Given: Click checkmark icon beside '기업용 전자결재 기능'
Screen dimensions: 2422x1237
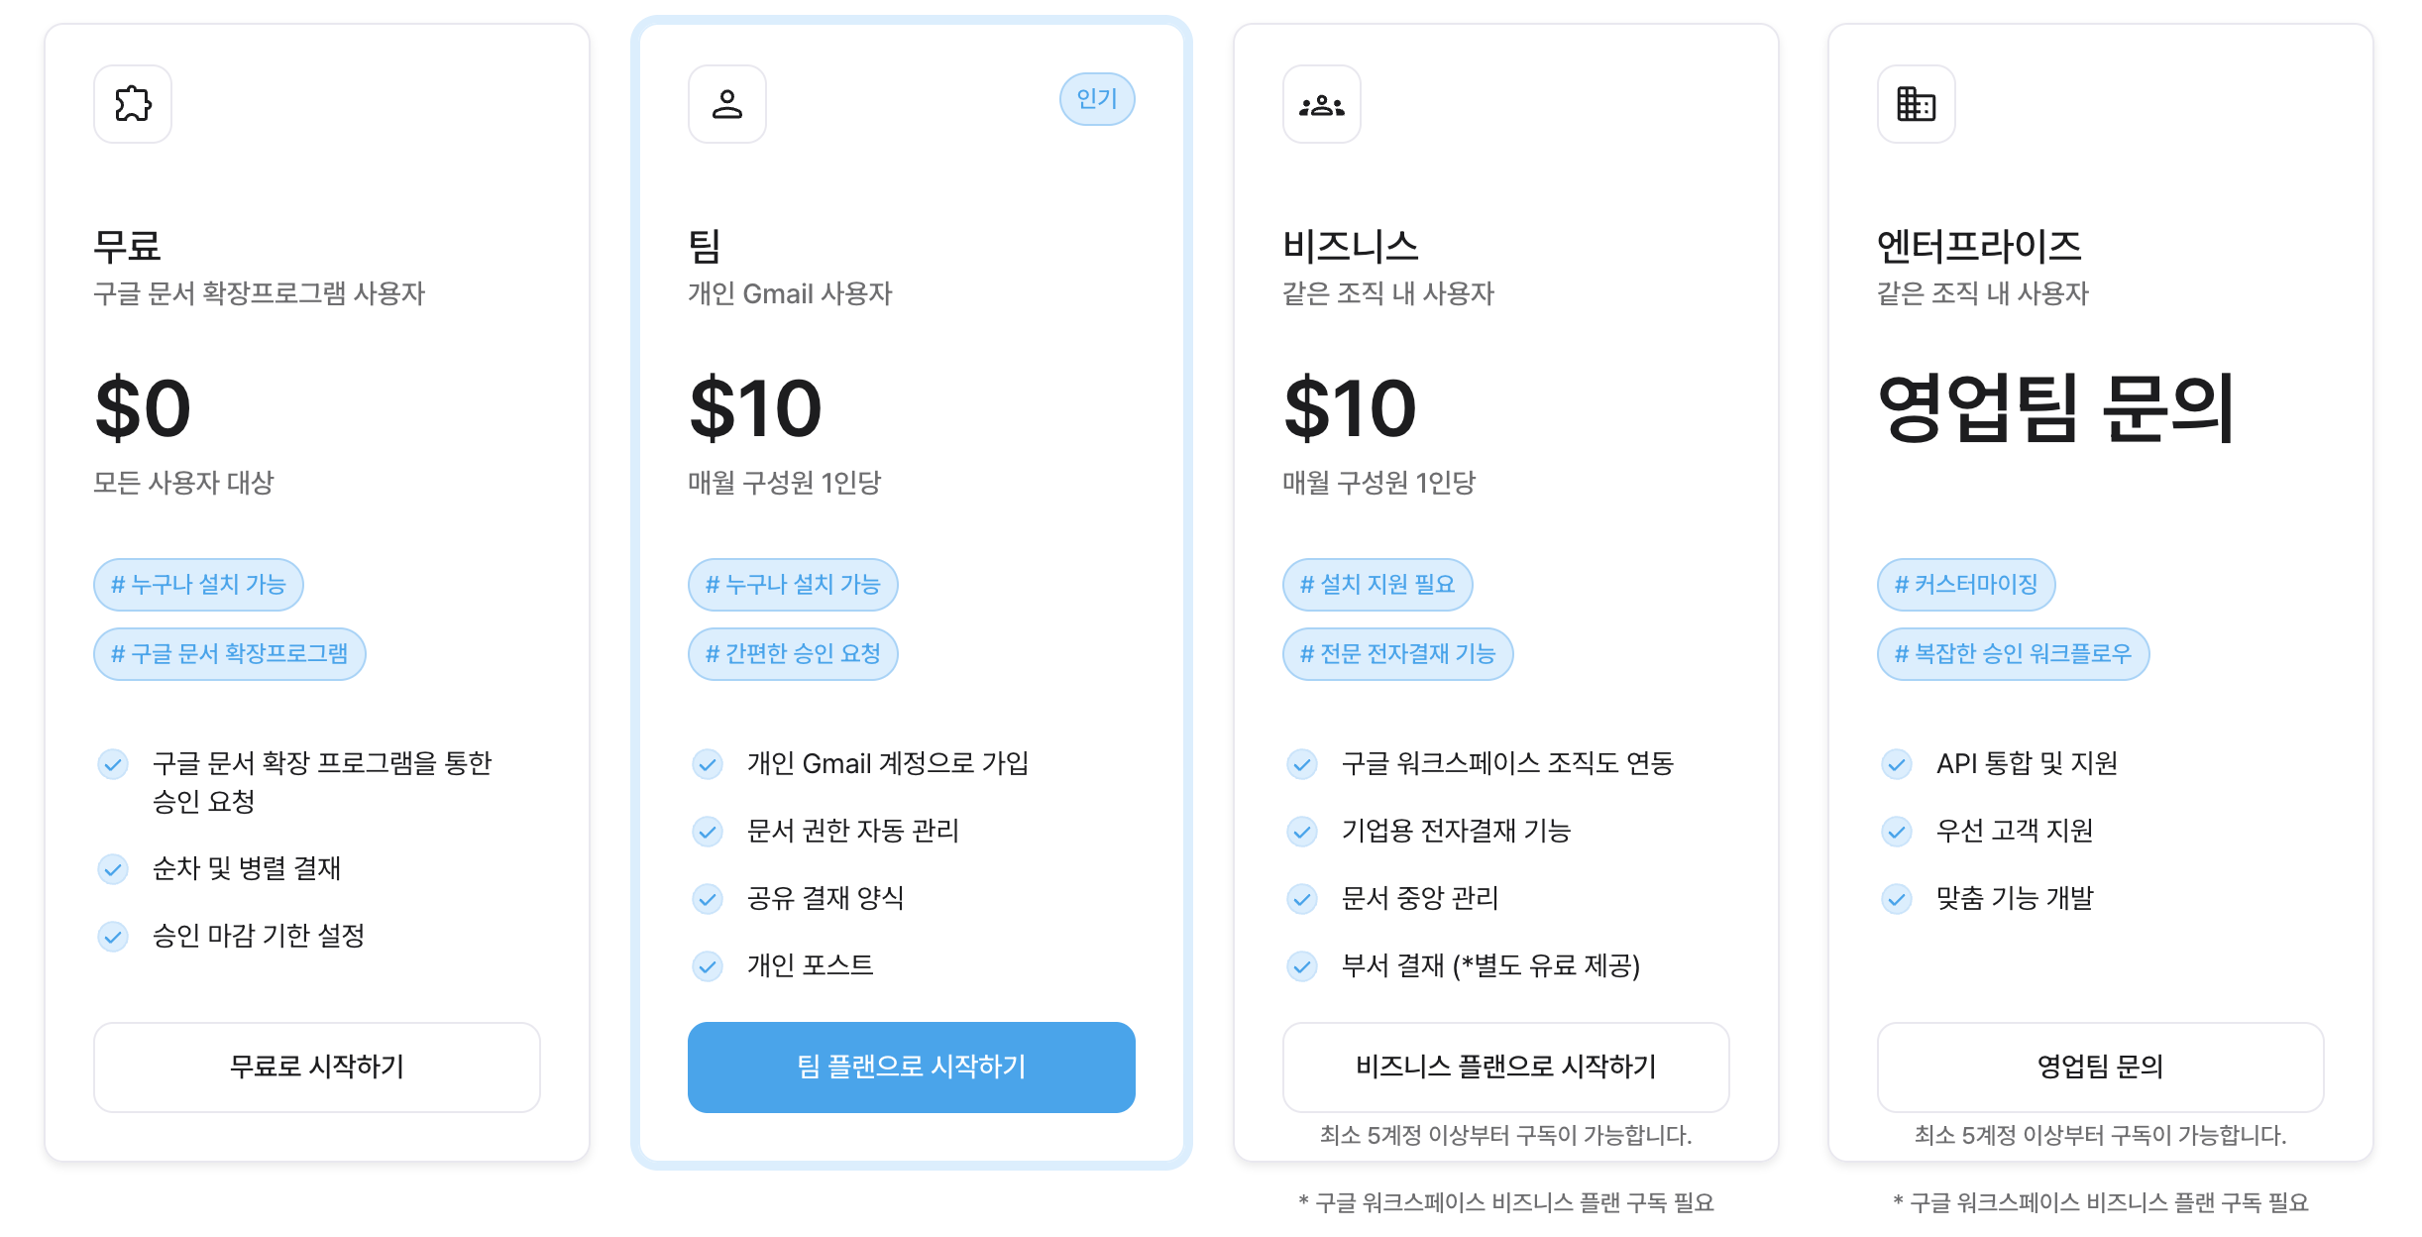Looking at the screenshot, I should coord(1302,832).
